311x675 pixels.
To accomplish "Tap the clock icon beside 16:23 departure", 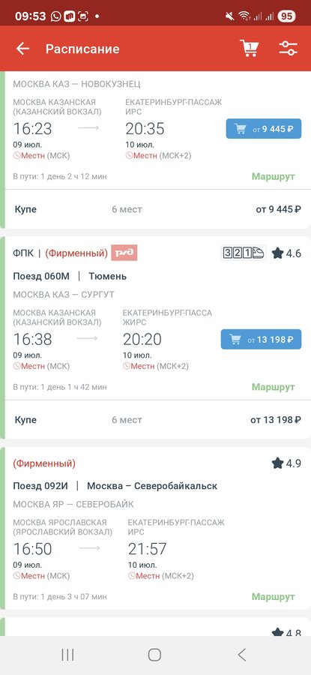I will [16, 156].
